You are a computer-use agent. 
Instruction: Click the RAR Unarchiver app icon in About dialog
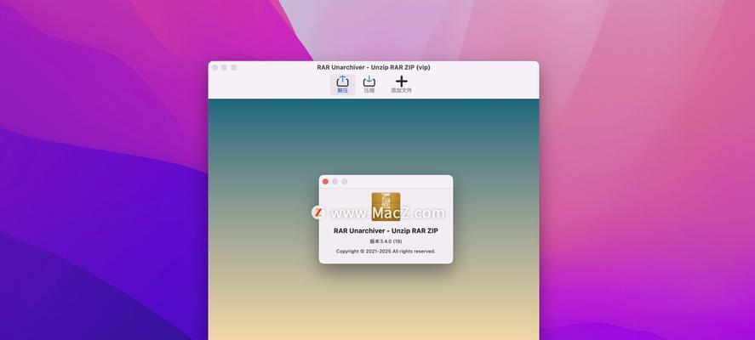coord(386,207)
